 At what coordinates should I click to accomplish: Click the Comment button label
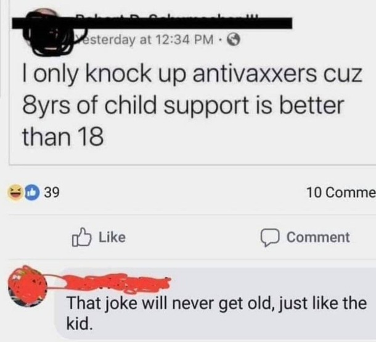point(318,237)
